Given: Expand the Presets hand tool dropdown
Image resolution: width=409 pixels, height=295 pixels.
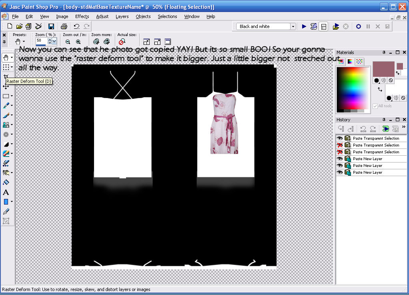Looking at the screenshot, I should click(24, 42).
